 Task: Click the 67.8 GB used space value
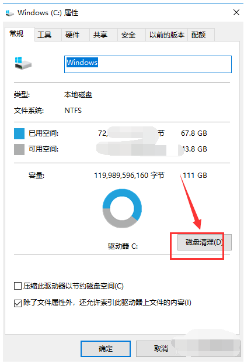coord(194,133)
